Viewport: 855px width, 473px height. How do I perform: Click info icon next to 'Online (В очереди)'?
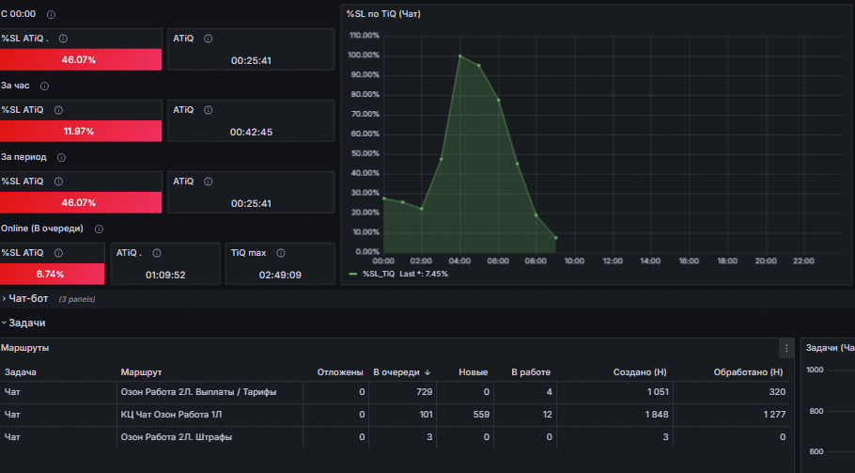click(99, 229)
